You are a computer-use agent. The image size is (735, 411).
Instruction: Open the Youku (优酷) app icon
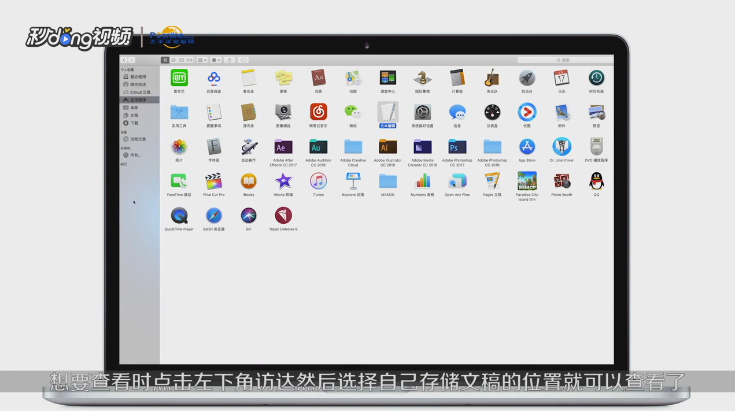527,112
